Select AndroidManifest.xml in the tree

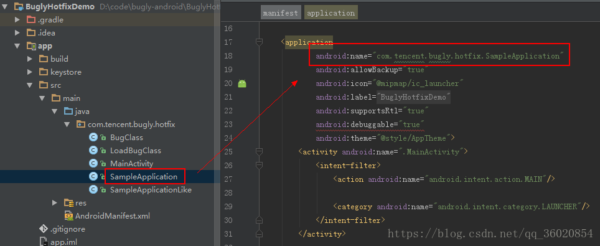tap(113, 215)
